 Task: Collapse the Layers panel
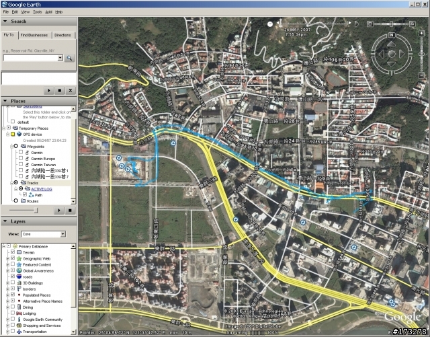[5, 221]
